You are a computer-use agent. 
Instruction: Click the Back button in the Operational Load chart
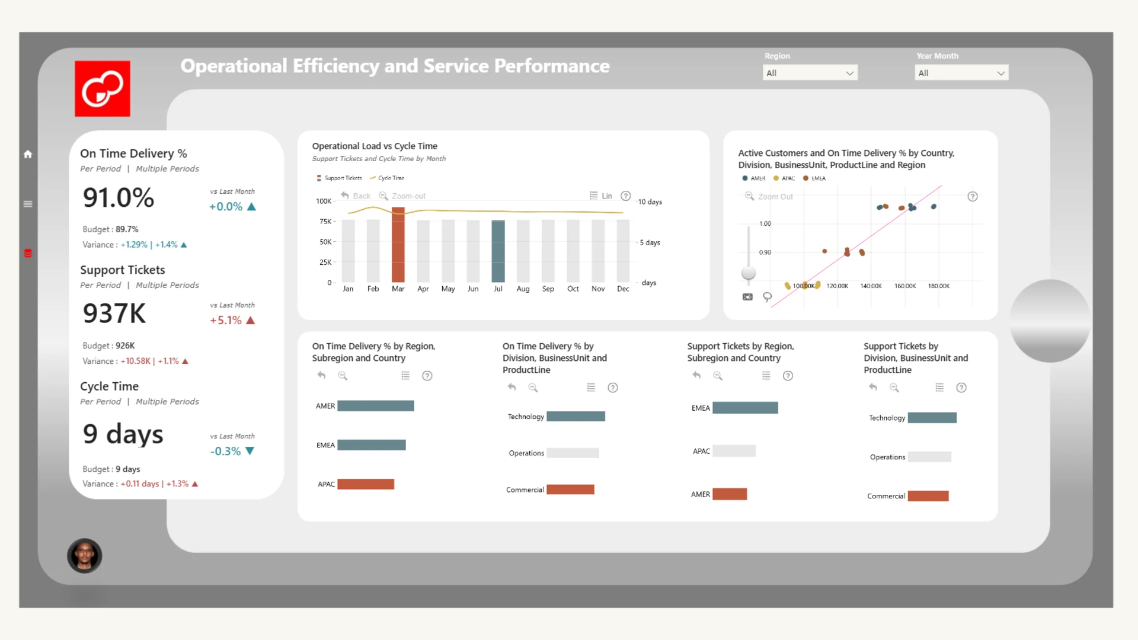coord(356,196)
